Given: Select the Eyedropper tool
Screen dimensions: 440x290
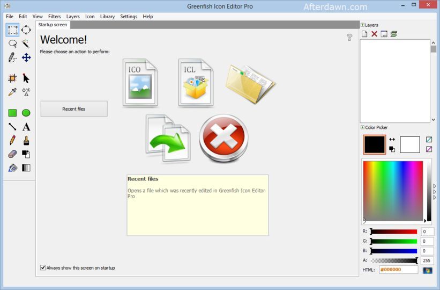Looking at the screenshot, I should point(12,92).
